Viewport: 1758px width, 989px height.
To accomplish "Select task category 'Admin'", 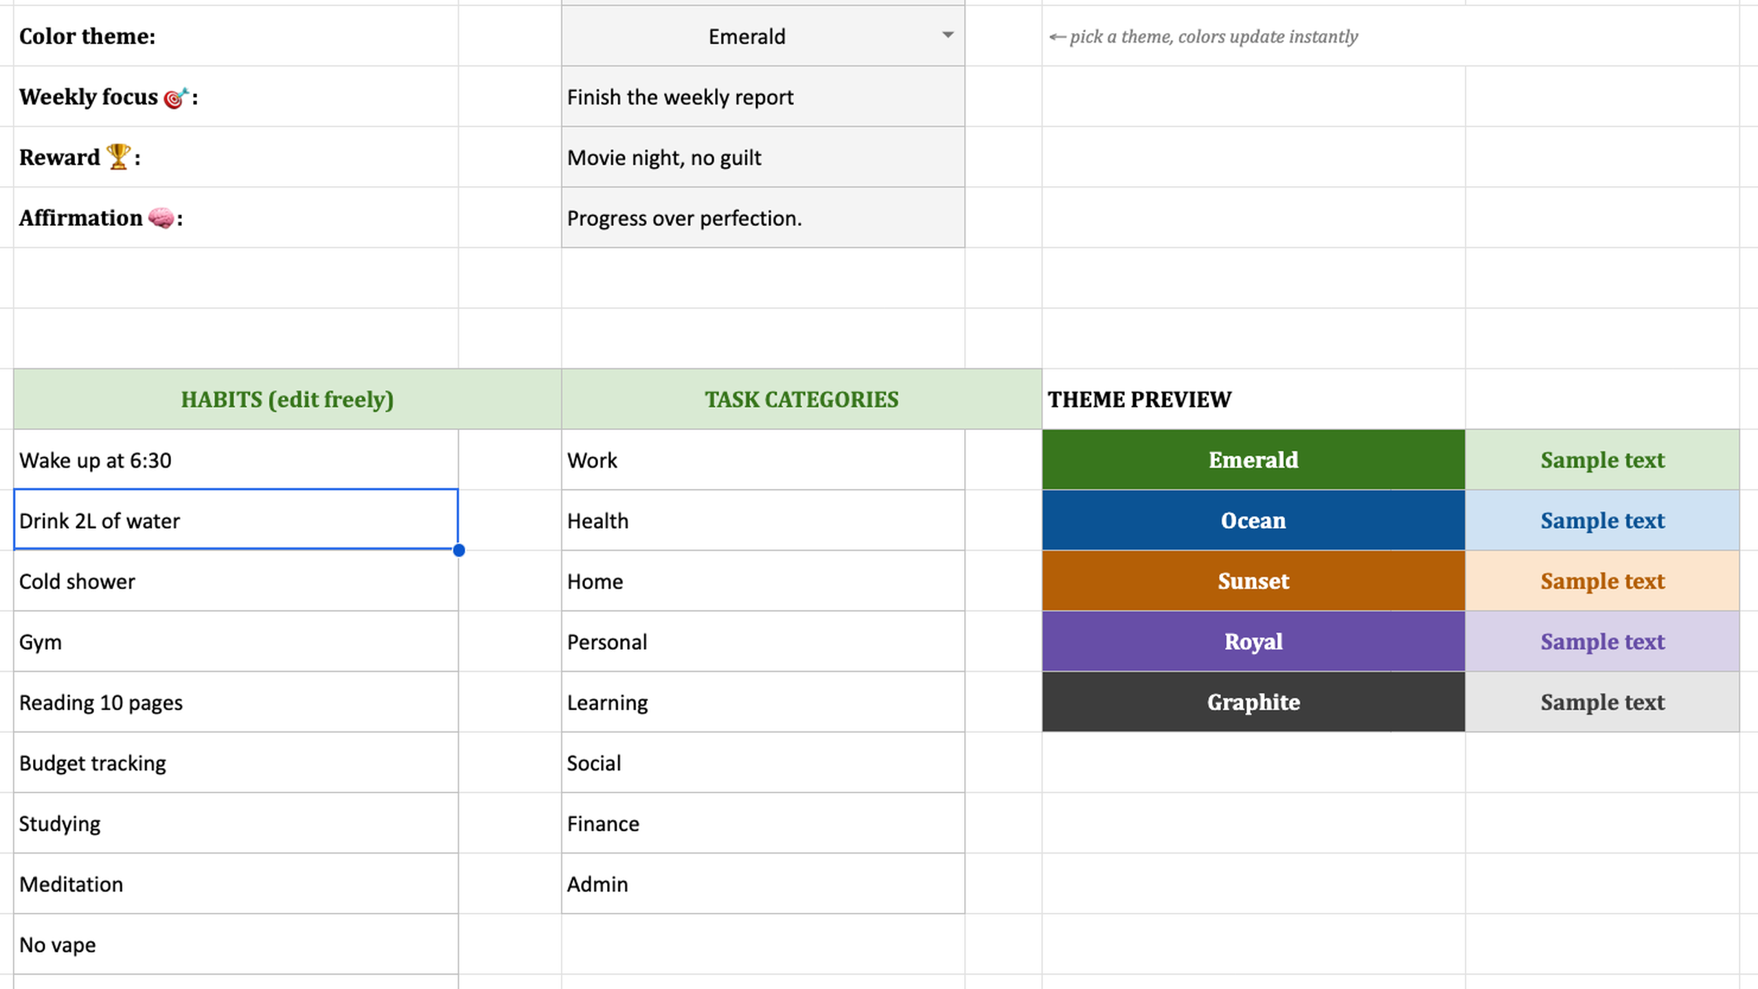I will (x=763, y=883).
